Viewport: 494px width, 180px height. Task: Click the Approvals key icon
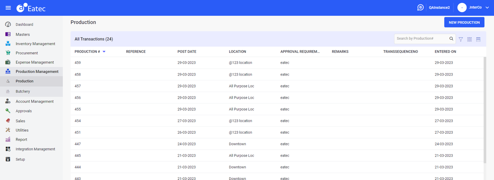tap(8, 111)
